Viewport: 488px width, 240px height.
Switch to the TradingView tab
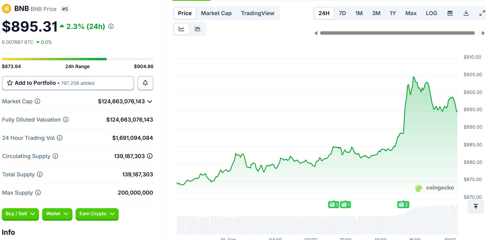tap(258, 13)
